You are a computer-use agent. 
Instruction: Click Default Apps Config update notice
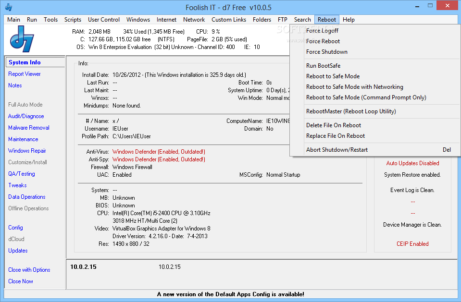click(231, 294)
